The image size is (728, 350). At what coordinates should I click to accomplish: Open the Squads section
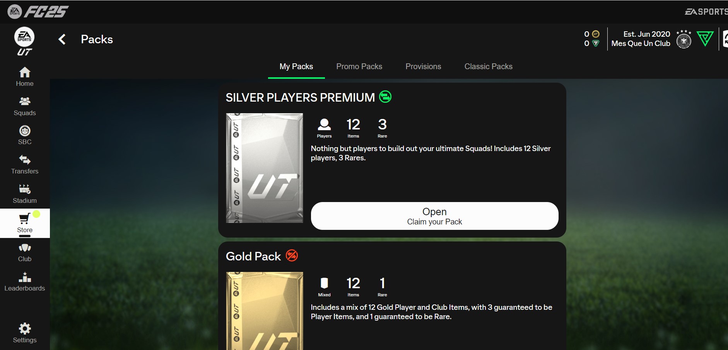coord(25,106)
